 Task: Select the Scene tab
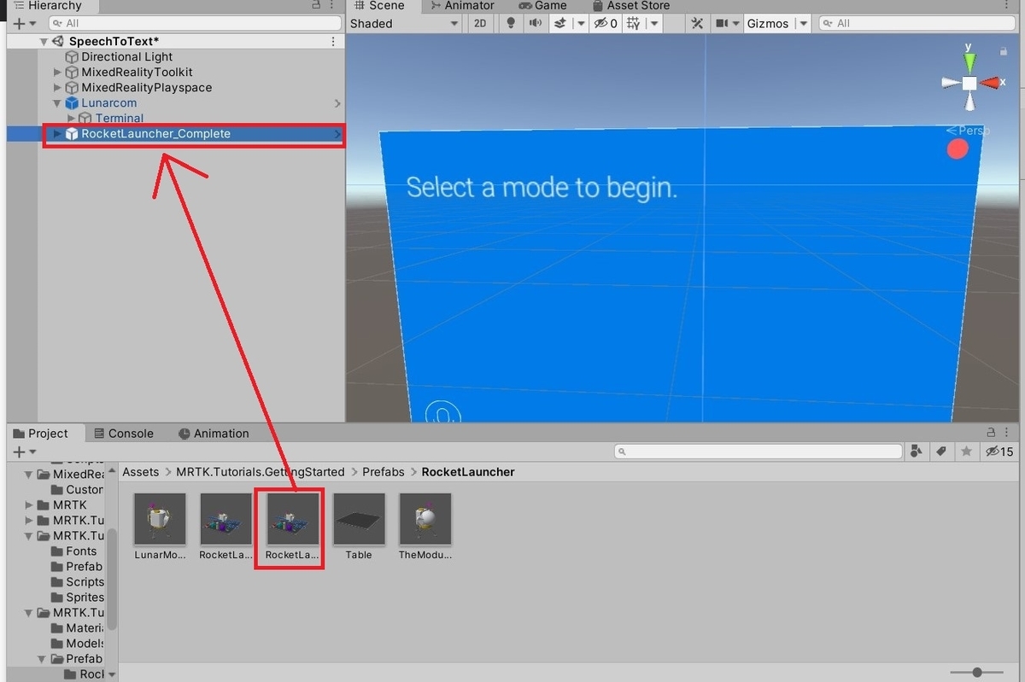pyautogui.click(x=379, y=5)
